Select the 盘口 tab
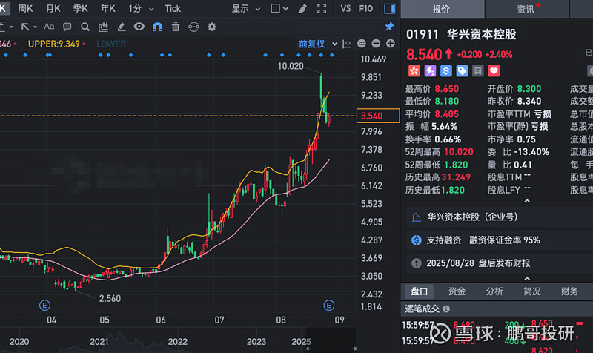This screenshot has width=593, height=353. (420, 291)
